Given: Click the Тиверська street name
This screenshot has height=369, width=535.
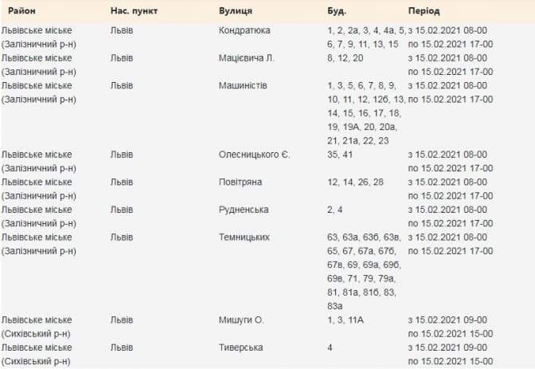Looking at the screenshot, I should coord(240,347).
